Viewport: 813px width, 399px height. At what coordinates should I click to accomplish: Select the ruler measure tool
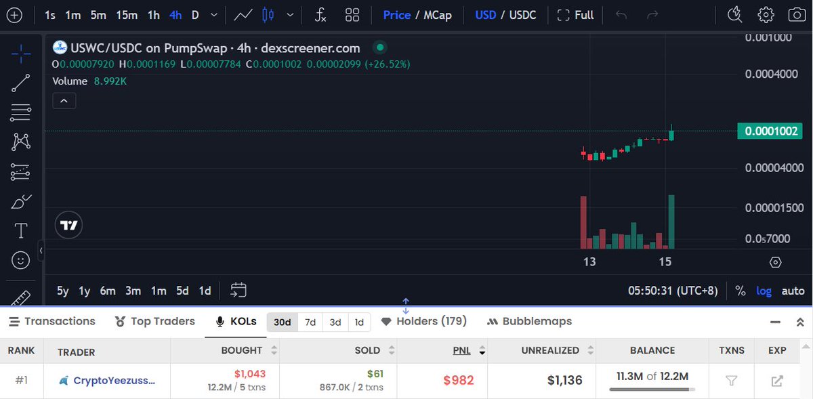pos(21,298)
